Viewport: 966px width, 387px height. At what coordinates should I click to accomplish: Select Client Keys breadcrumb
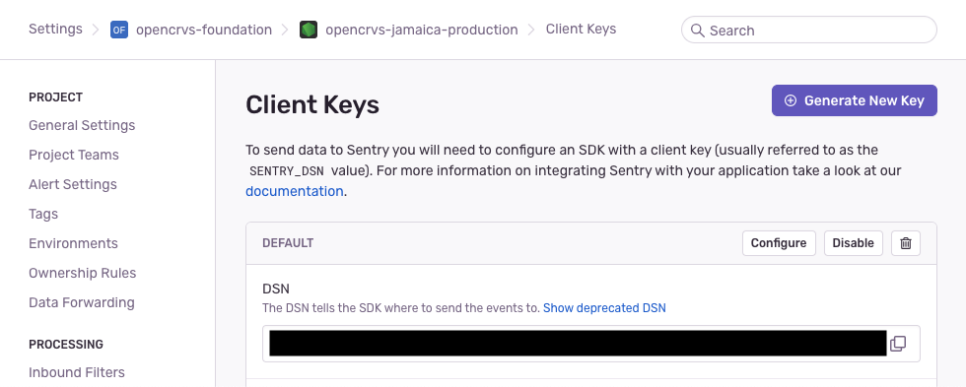581,29
